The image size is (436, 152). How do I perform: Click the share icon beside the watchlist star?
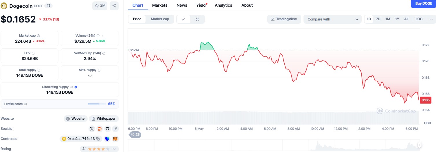click(114, 6)
